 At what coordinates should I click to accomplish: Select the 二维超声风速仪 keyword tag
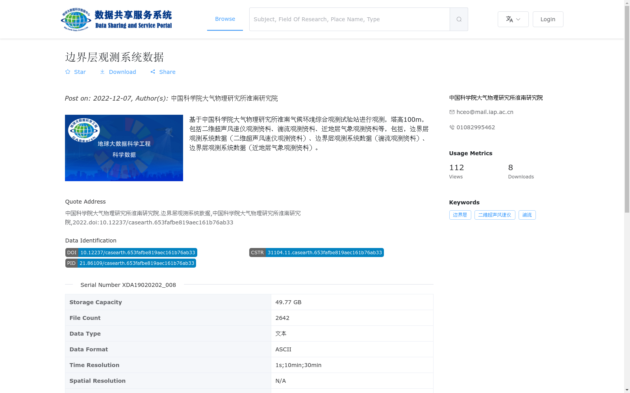pos(495,215)
